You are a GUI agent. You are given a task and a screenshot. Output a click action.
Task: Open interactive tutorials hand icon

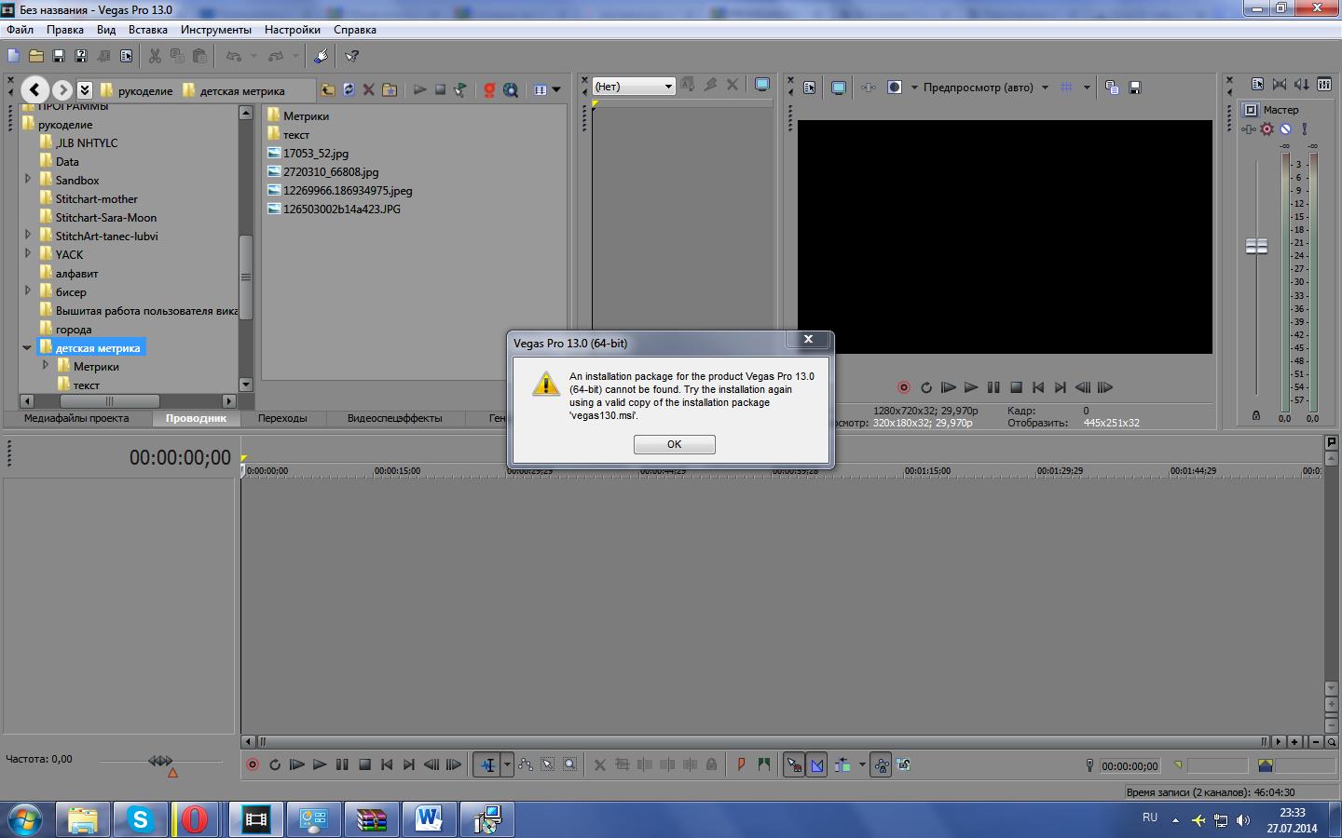[x=321, y=56]
